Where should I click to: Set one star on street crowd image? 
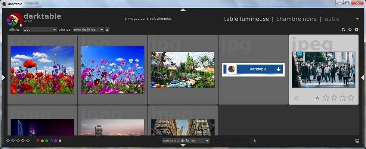[x=317, y=97]
